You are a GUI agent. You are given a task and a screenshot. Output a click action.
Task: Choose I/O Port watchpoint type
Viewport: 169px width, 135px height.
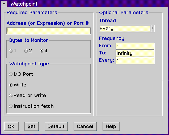point(21,74)
